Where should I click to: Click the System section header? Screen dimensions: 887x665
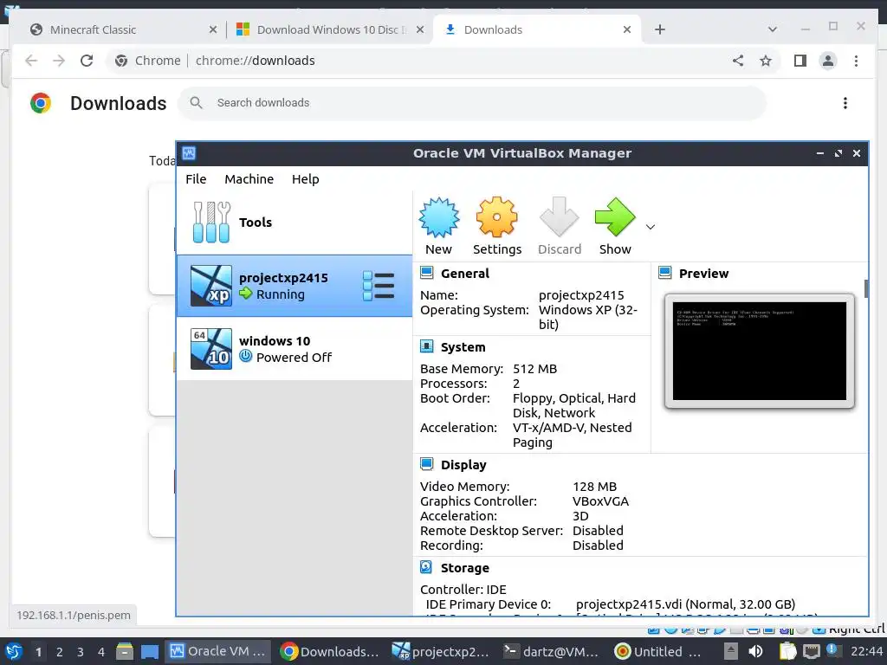click(463, 347)
